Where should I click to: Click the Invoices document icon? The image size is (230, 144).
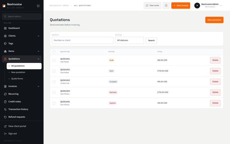5,86
